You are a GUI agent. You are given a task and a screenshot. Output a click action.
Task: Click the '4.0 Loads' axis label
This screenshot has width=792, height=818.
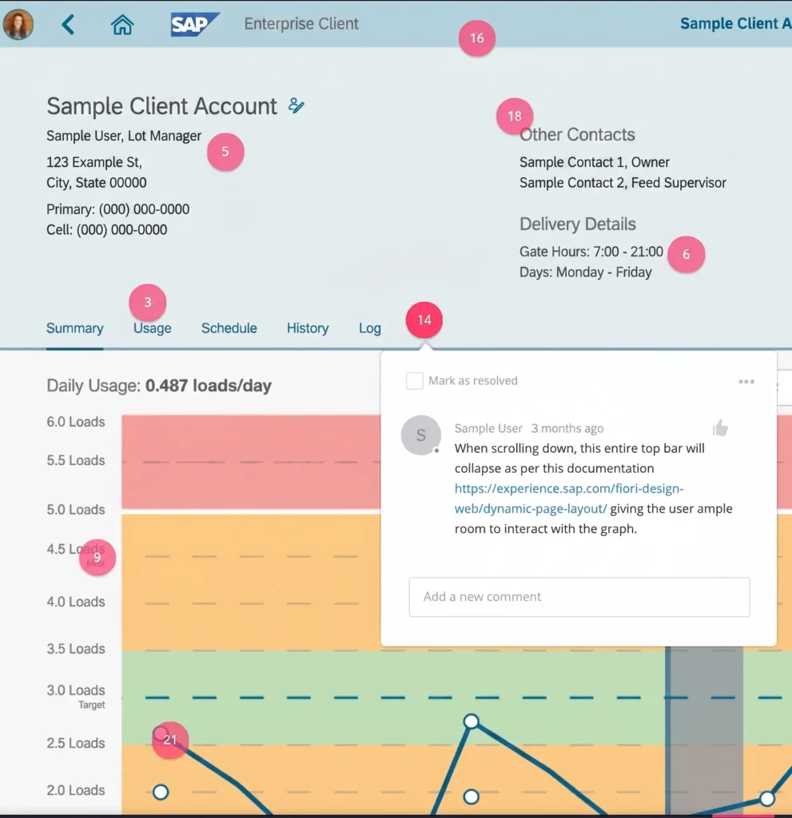tap(76, 602)
